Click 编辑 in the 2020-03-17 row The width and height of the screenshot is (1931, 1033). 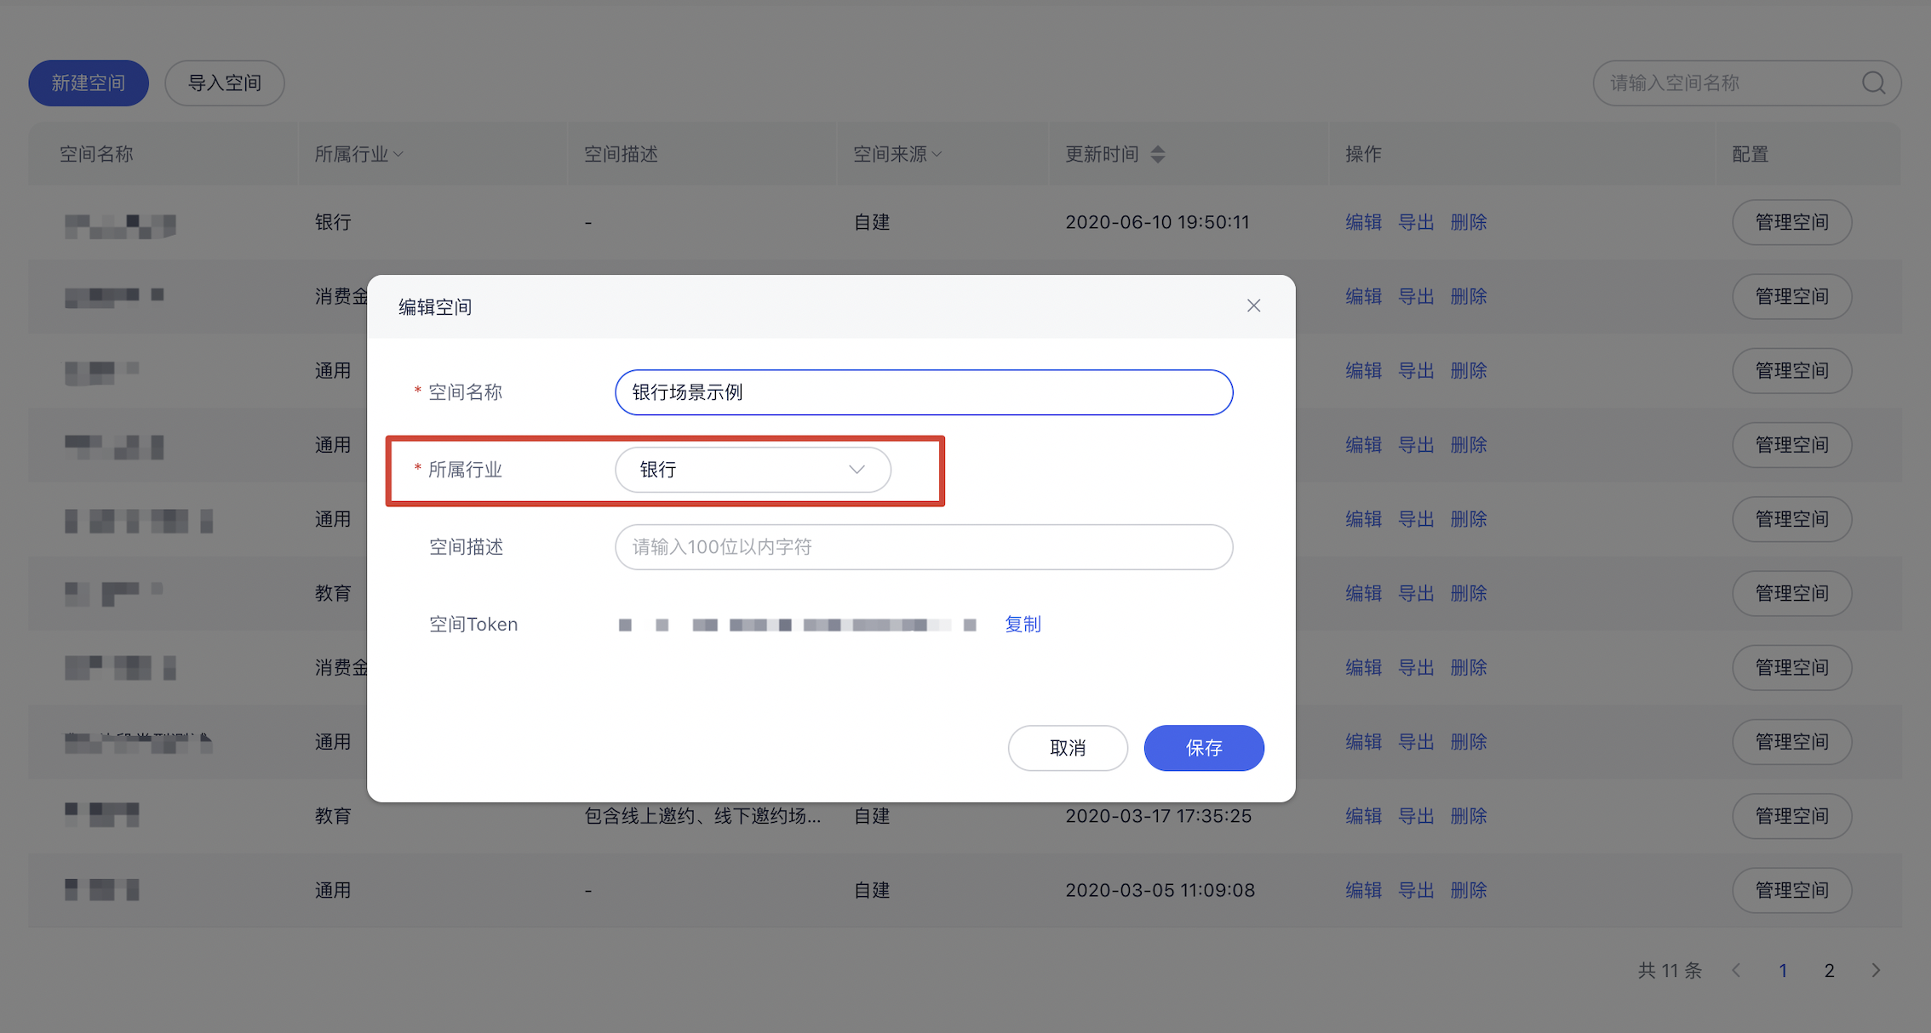pos(1363,816)
